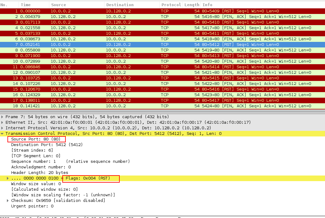This screenshot has height=218, width=325.
Task: Sort packets by the Info column header
Action: click(x=263, y=5)
